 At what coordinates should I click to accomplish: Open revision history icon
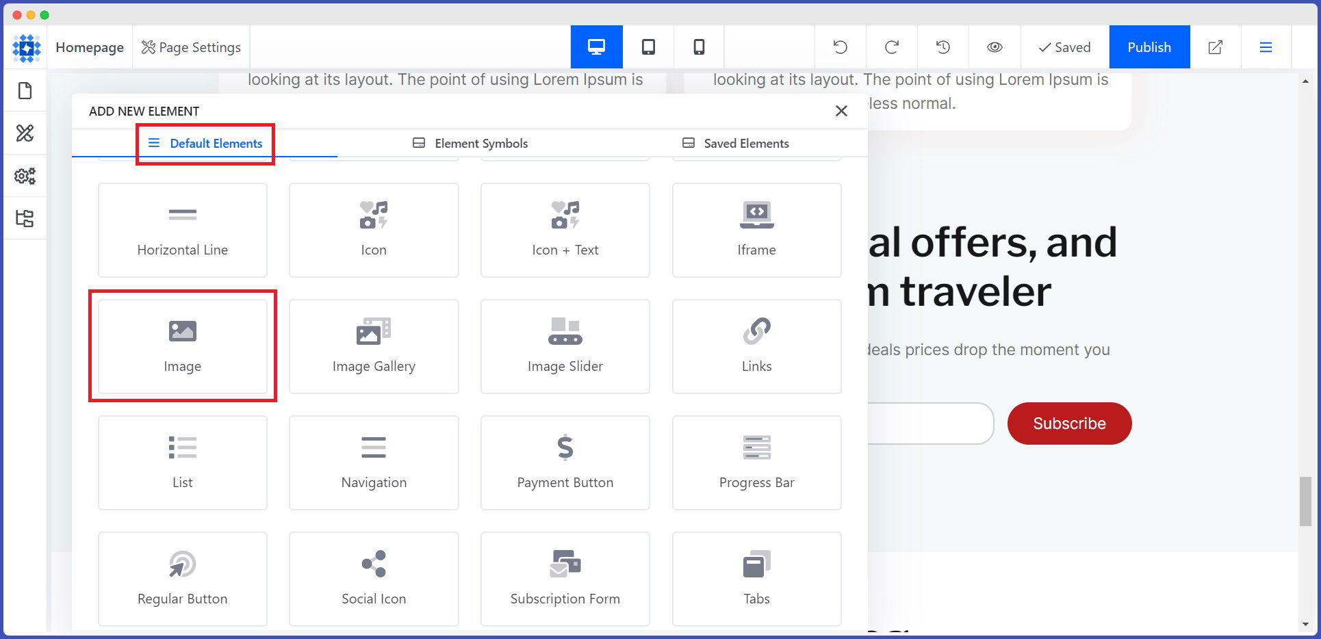[942, 47]
